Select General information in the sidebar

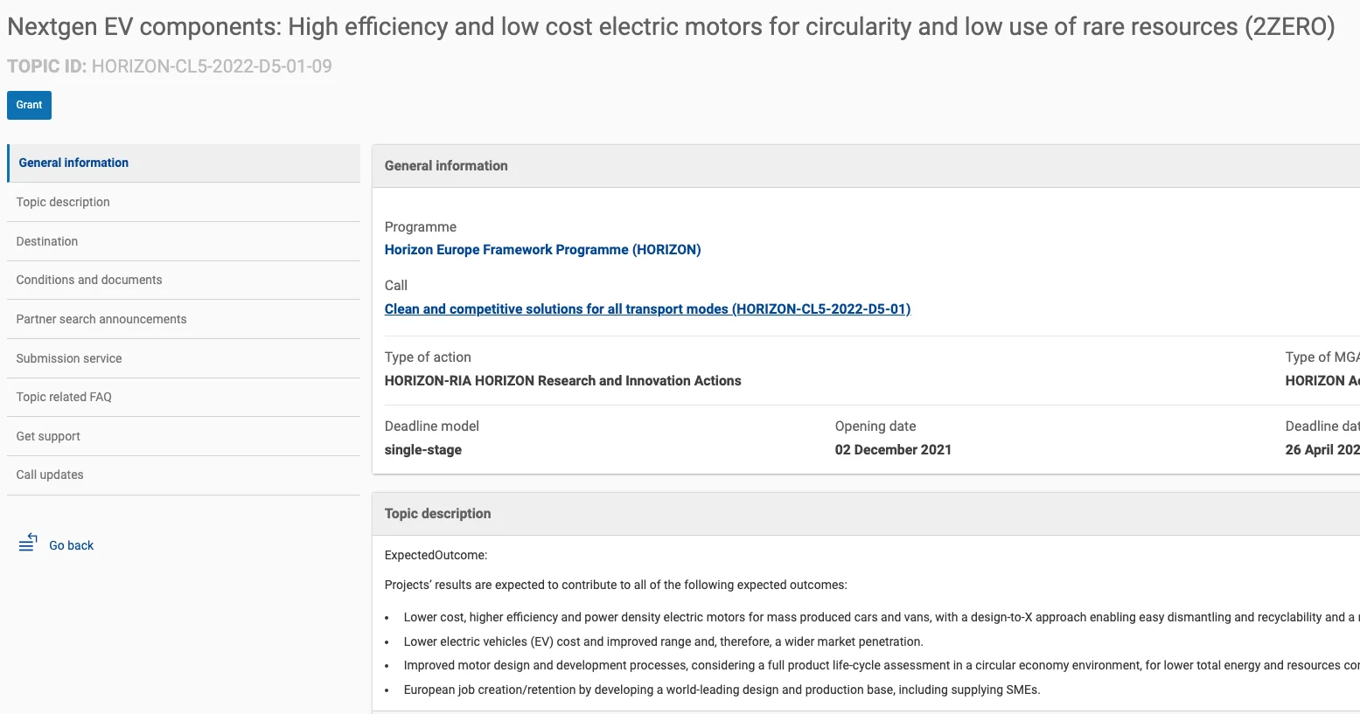73,163
